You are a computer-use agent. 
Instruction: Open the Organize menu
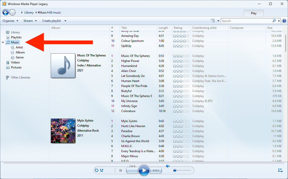point(10,21)
